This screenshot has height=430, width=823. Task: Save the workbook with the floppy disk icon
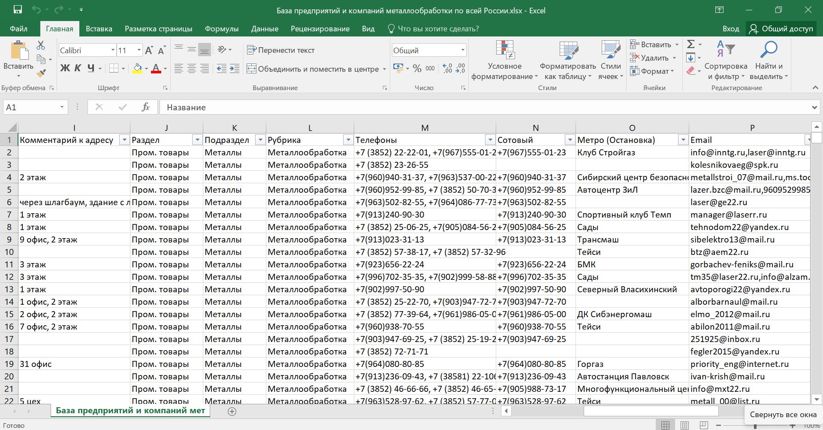[x=18, y=10]
